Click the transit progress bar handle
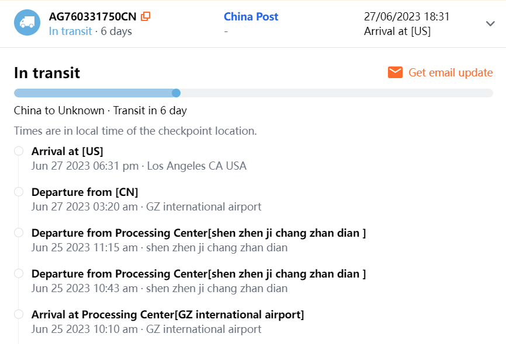This screenshot has height=344, width=506. (x=176, y=93)
